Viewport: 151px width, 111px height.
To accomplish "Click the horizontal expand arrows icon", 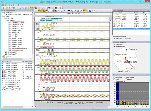I will tap(69, 11).
